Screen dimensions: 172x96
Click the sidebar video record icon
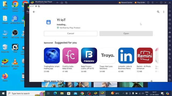tap(170, 45)
